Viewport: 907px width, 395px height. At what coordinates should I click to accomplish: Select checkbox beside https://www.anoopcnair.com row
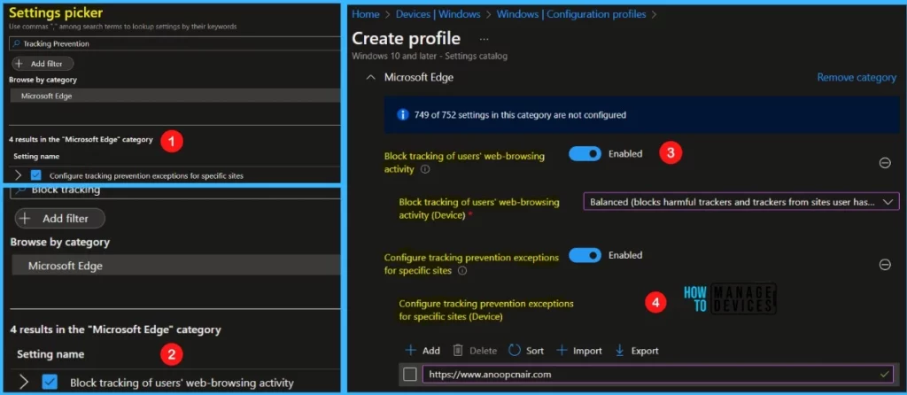[x=409, y=374]
